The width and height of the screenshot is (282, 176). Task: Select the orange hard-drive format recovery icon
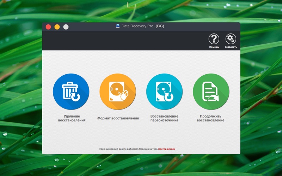point(118,92)
